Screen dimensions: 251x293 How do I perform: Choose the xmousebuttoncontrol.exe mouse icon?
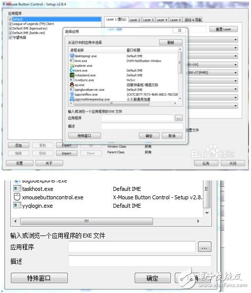pos(17,197)
